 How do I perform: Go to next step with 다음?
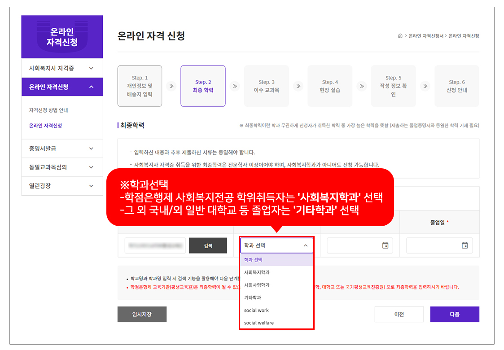click(454, 314)
